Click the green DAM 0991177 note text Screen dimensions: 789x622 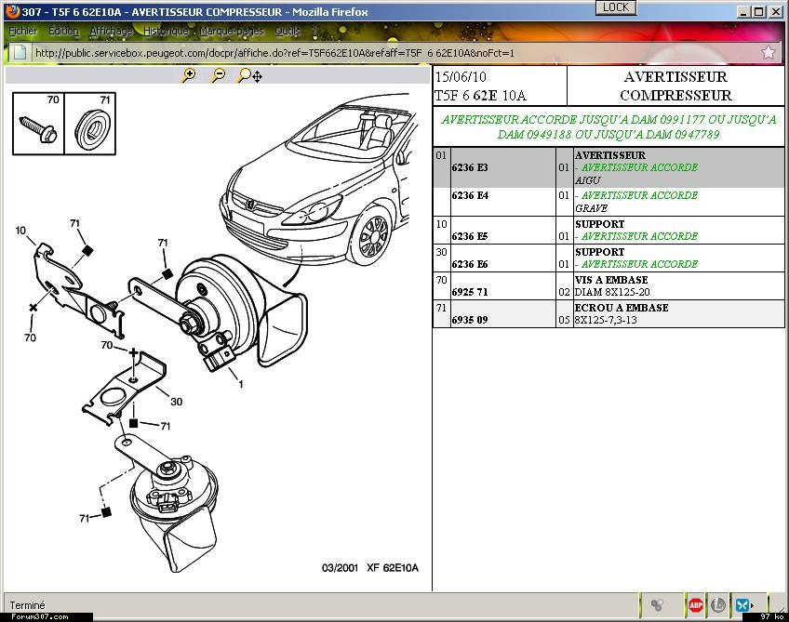[608, 126]
